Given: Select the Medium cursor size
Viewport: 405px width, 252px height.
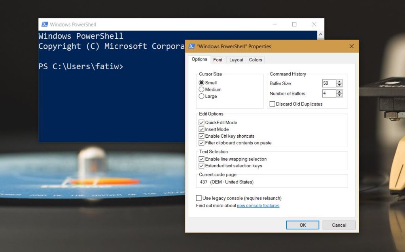Looking at the screenshot, I should (202, 89).
